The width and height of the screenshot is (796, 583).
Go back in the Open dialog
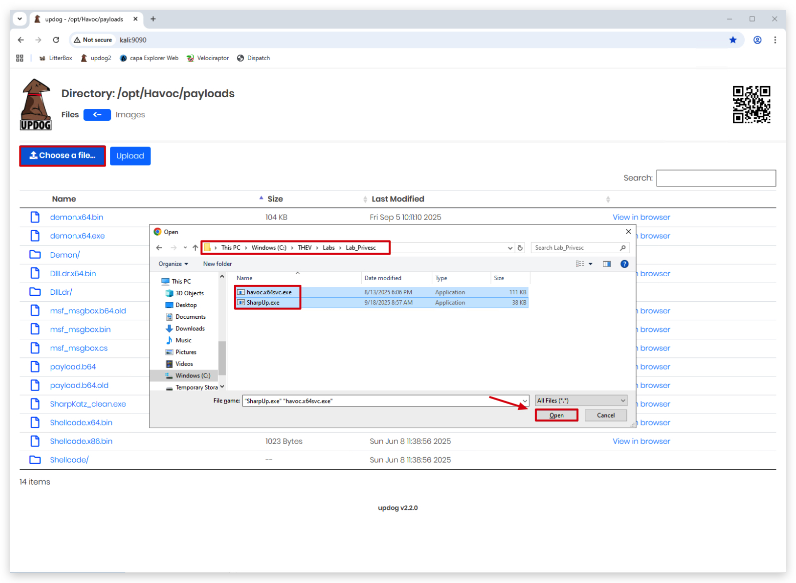point(159,248)
